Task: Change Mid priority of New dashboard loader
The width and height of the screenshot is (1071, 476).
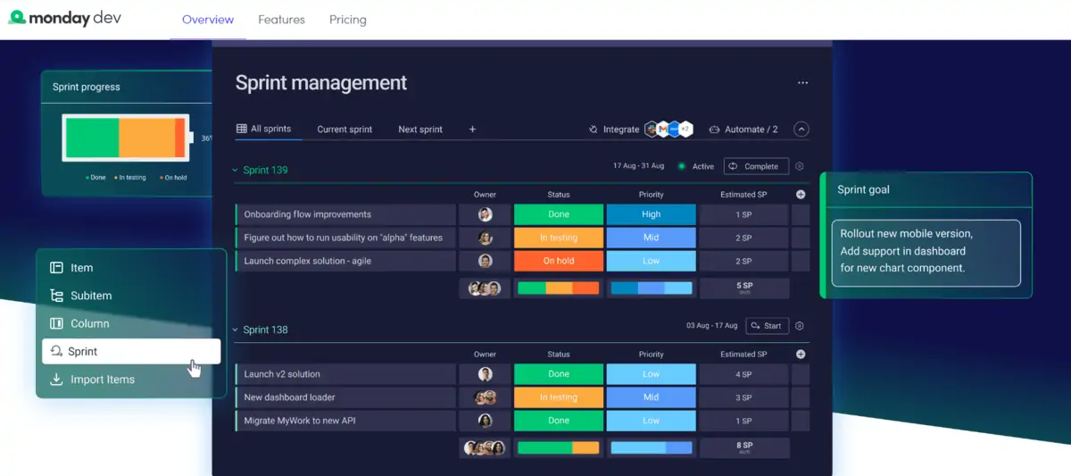Action: coord(651,397)
